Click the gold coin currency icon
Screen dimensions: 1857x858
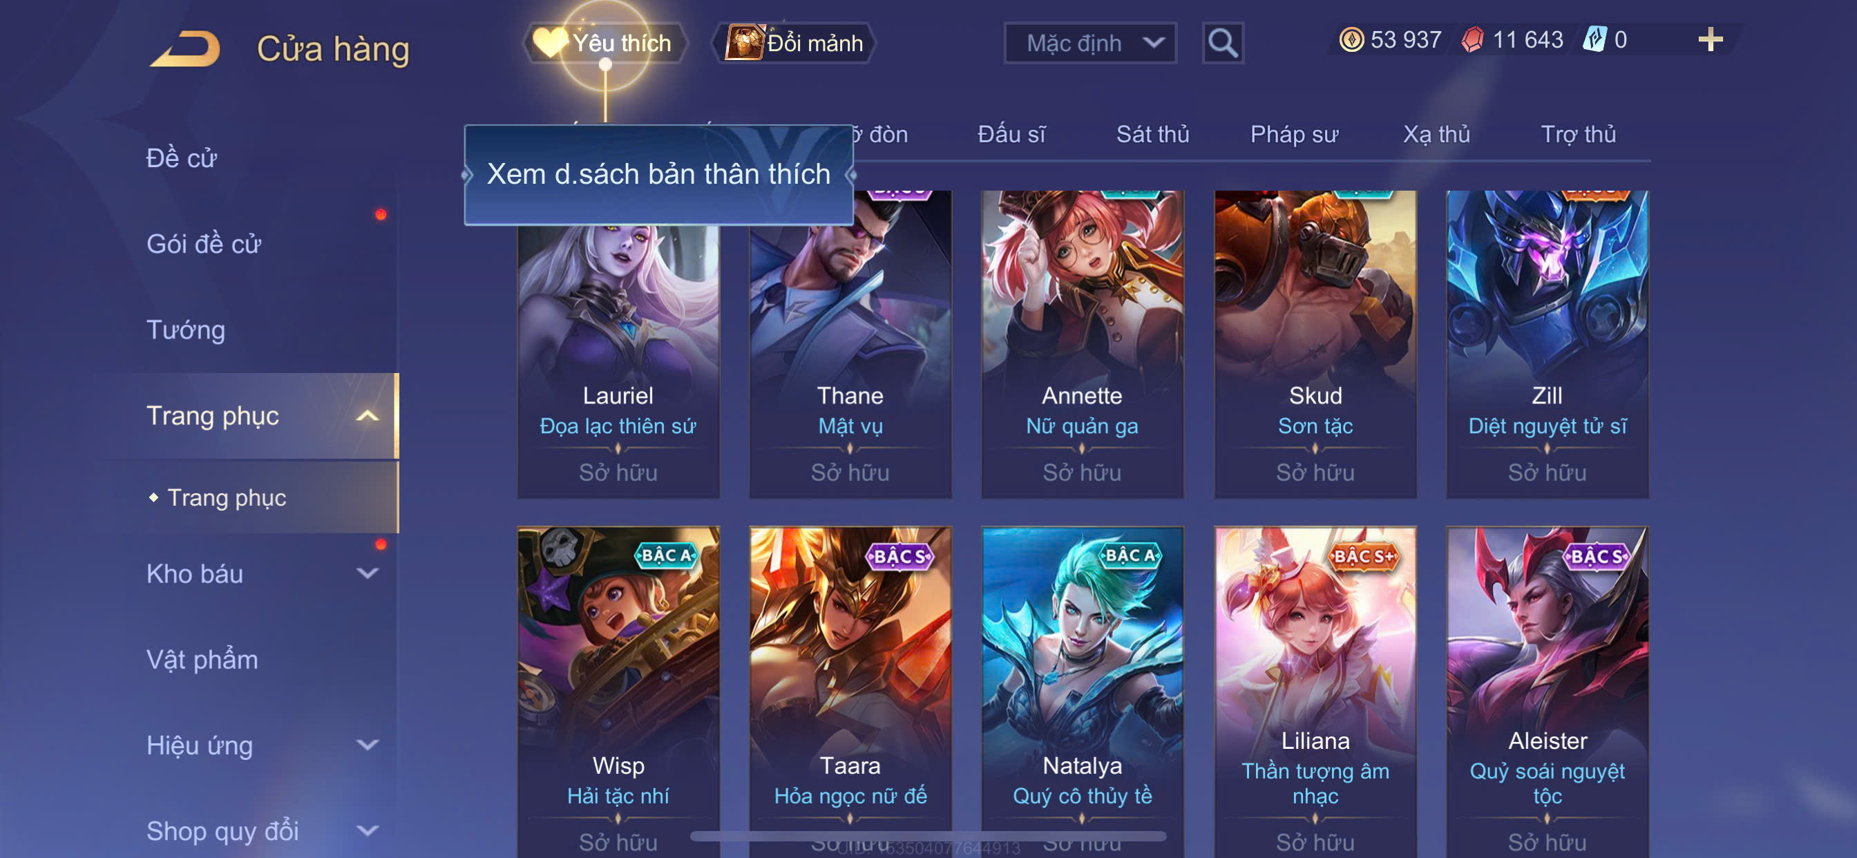coord(1351,39)
